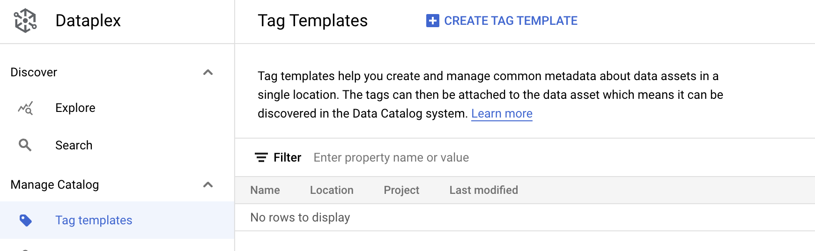Click the Dataplex product logo icon
This screenshot has height=251, width=815.
(25, 21)
